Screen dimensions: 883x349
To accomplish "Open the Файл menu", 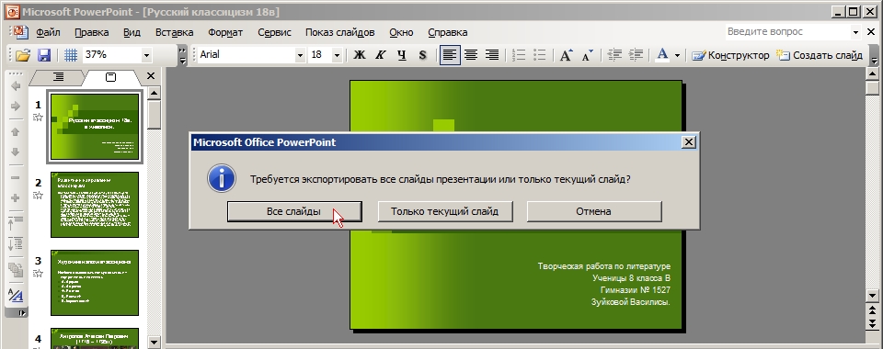I will click(x=48, y=32).
